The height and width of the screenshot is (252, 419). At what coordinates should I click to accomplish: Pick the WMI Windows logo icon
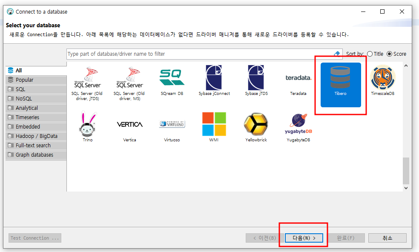214,126
